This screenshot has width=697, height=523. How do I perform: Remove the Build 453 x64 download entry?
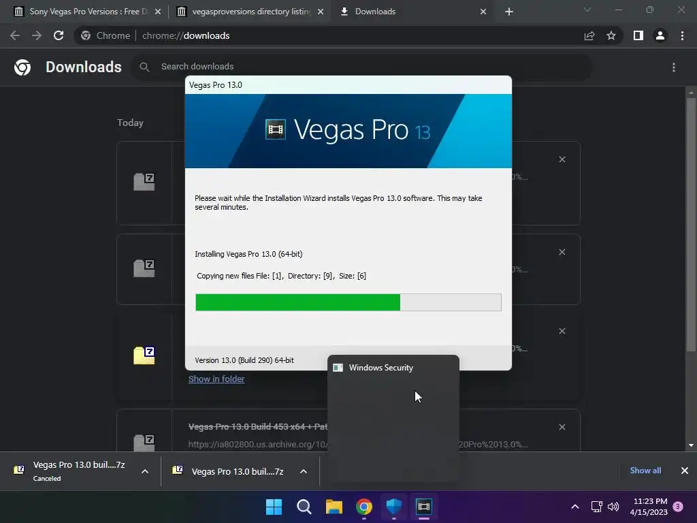click(562, 427)
